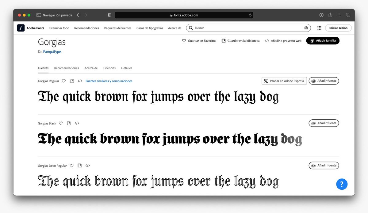Click the back navigation chevron in the browser
Viewport: 368px width, 213px height.
click(78, 15)
